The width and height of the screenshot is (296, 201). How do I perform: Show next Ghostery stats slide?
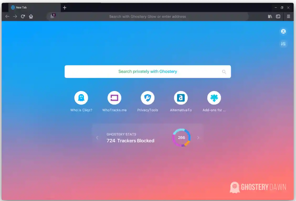[x=198, y=138]
